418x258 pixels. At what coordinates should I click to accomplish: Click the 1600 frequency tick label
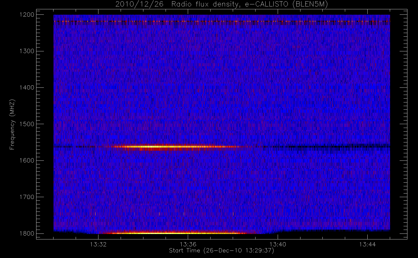click(x=27, y=160)
